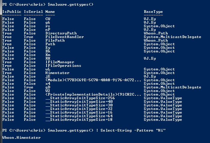The height and width of the screenshot is (143, 210).
Task: Click the IsSerial column header
Action: (x=33, y=12)
